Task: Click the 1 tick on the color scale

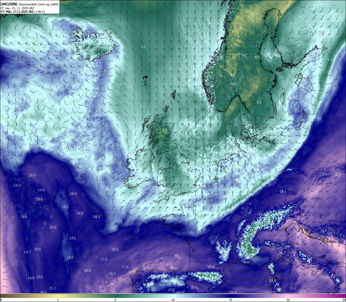Action: click(x=58, y=300)
